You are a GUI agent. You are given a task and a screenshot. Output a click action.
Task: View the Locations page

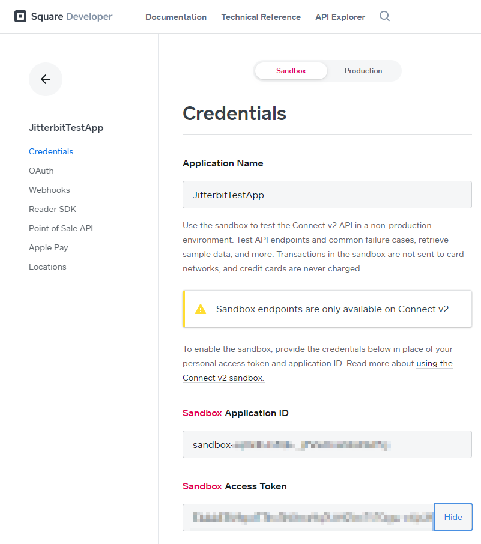click(x=47, y=267)
